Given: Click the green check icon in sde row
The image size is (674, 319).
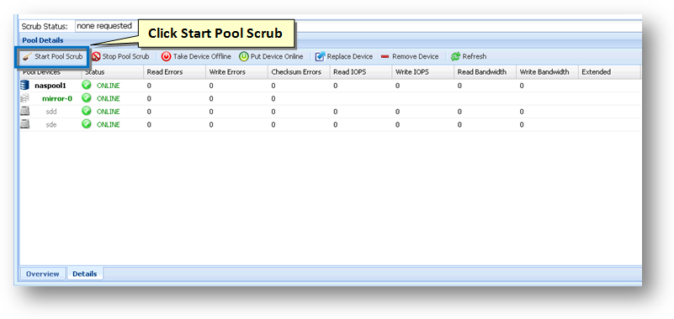Looking at the screenshot, I should pyautogui.click(x=87, y=124).
